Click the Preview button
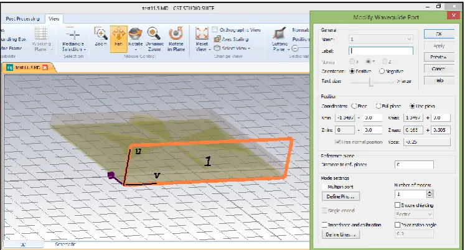 click(x=439, y=57)
